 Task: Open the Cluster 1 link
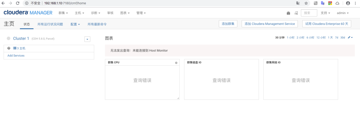[x=21, y=38]
